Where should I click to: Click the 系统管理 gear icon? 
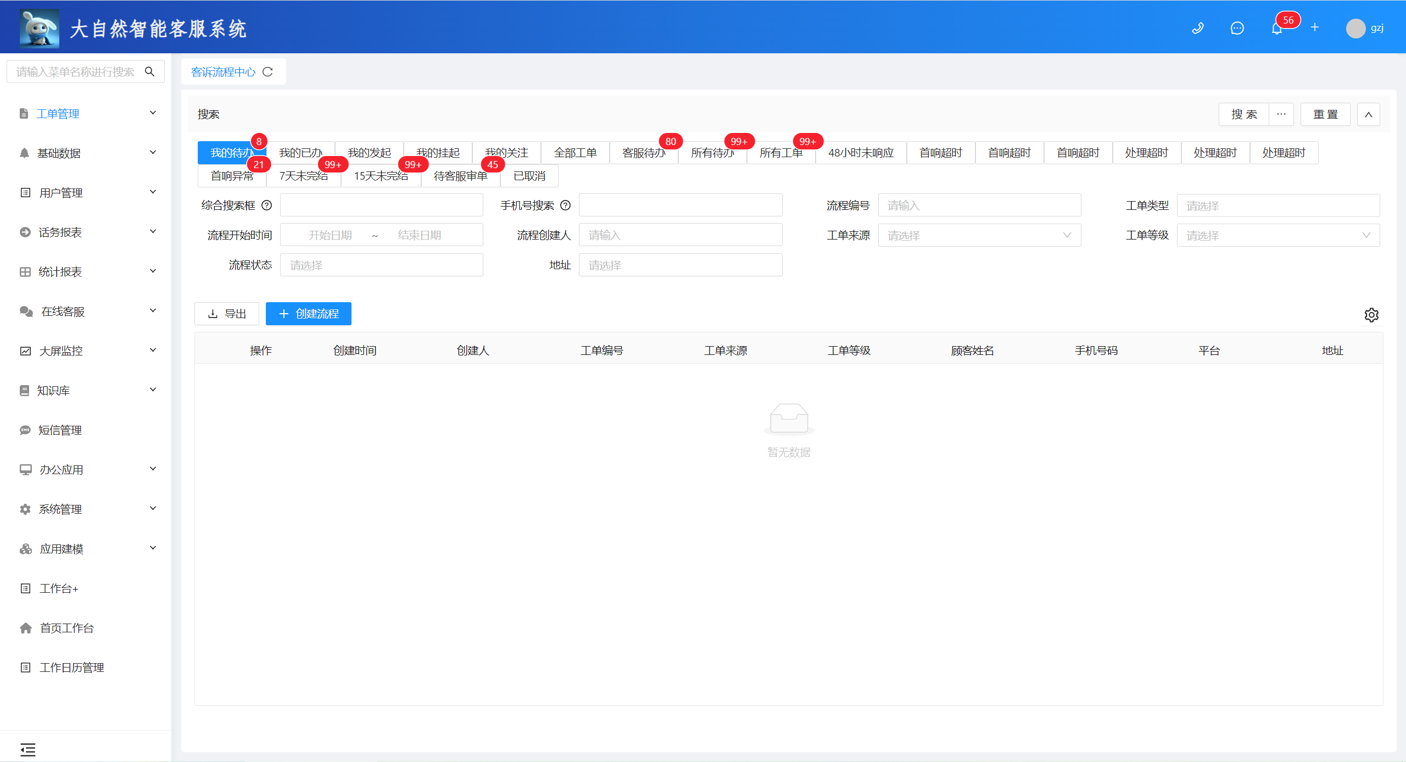pyautogui.click(x=25, y=509)
